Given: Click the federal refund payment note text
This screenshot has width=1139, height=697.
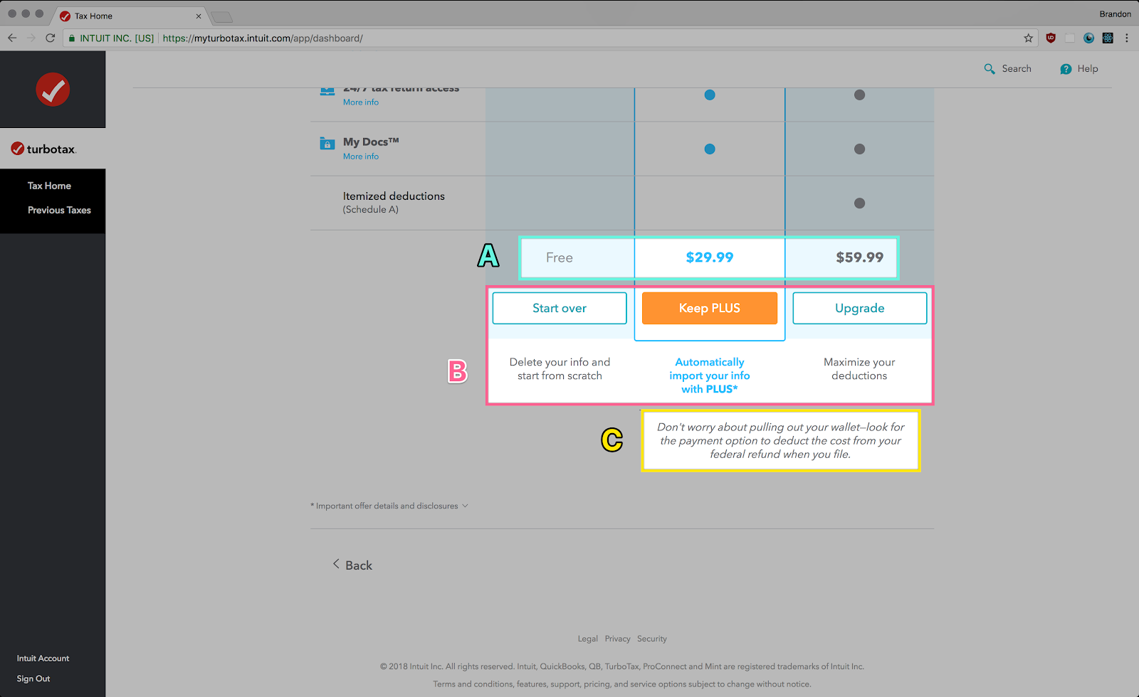Looking at the screenshot, I should click(780, 440).
